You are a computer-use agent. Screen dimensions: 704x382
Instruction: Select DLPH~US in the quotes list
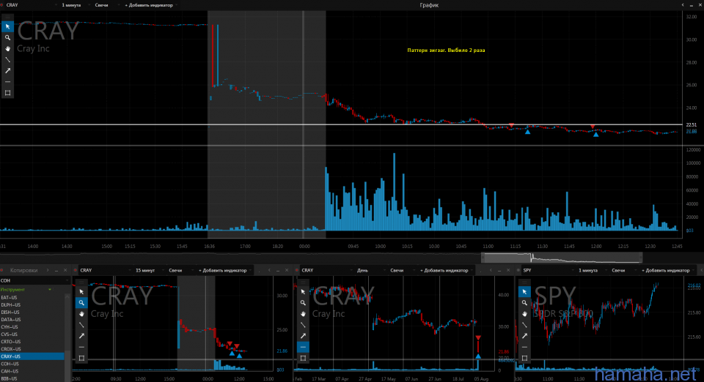point(32,304)
